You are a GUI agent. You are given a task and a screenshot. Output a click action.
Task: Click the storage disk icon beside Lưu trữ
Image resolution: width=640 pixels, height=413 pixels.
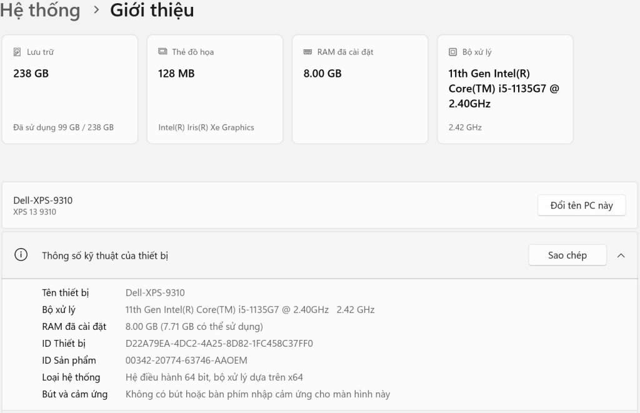[x=17, y=52]
